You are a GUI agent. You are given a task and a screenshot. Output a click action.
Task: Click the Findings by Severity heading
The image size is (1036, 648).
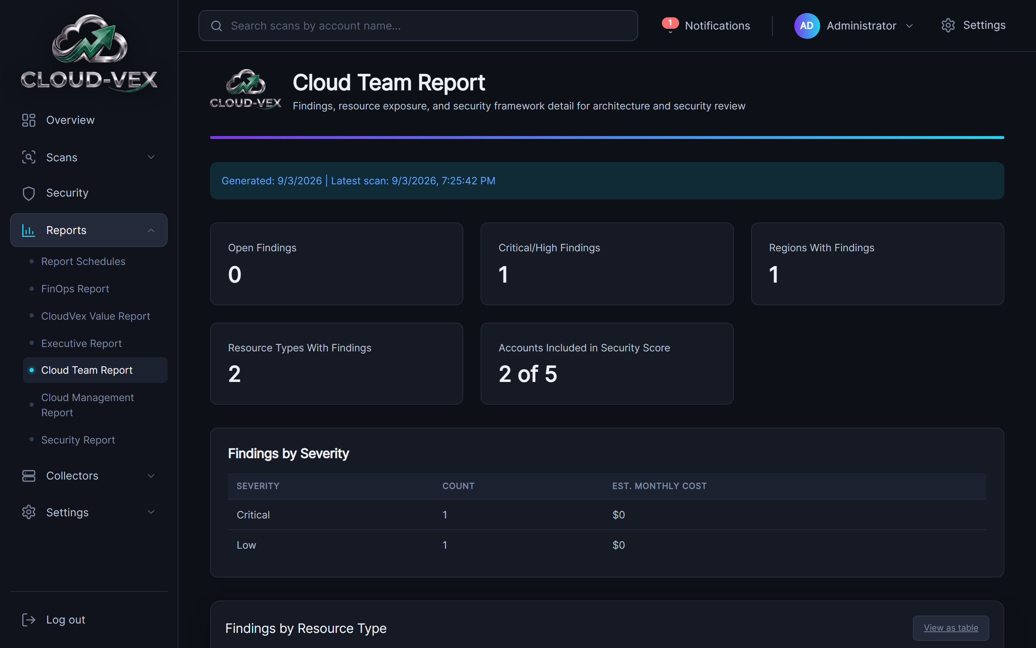pyautogui.click(x=288, y=454)
